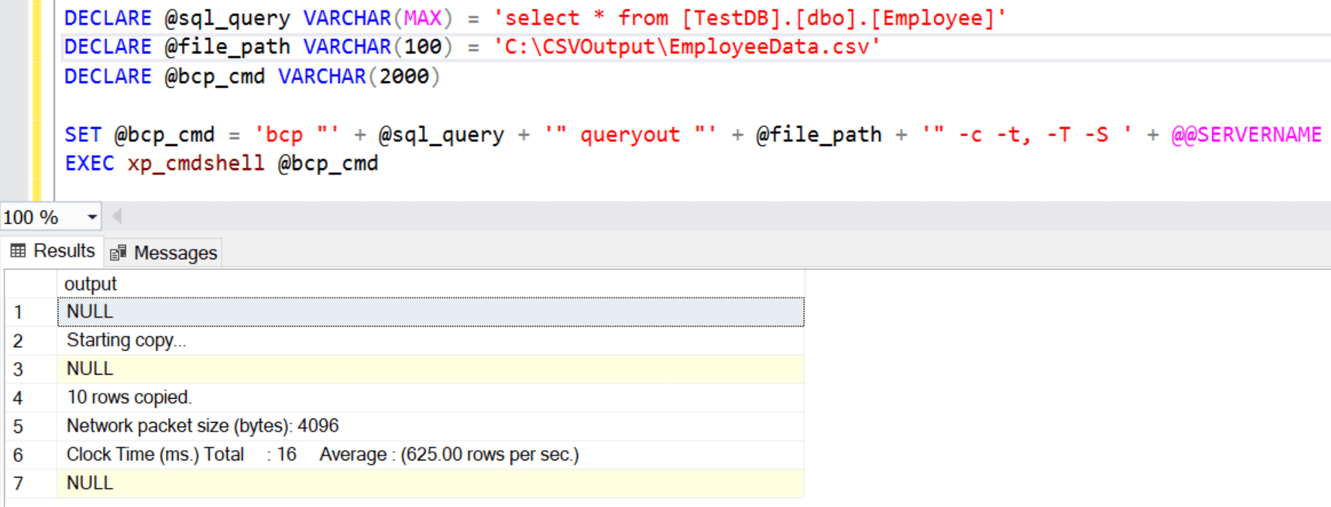Place cursor on the @sql_query variable declaration
The height and width of the screenshot is (507, 1331).
click(227, 18)
